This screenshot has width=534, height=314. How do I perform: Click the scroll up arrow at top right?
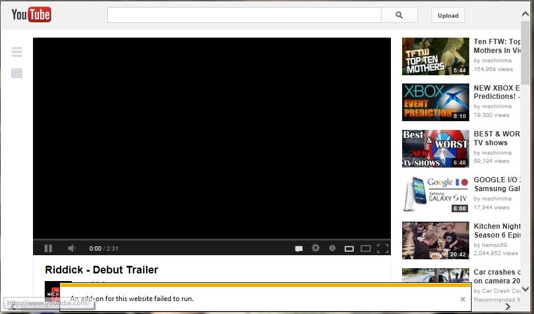[525, 14]
